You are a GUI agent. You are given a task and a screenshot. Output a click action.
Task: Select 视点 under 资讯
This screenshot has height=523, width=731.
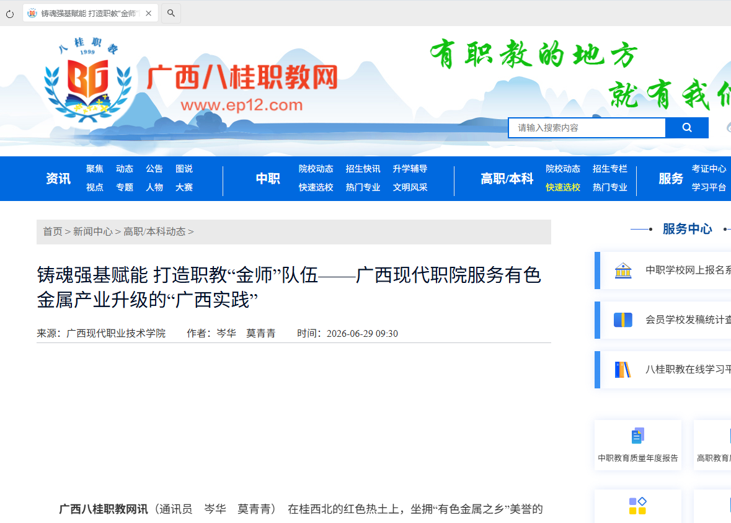[x=95, y=187]
